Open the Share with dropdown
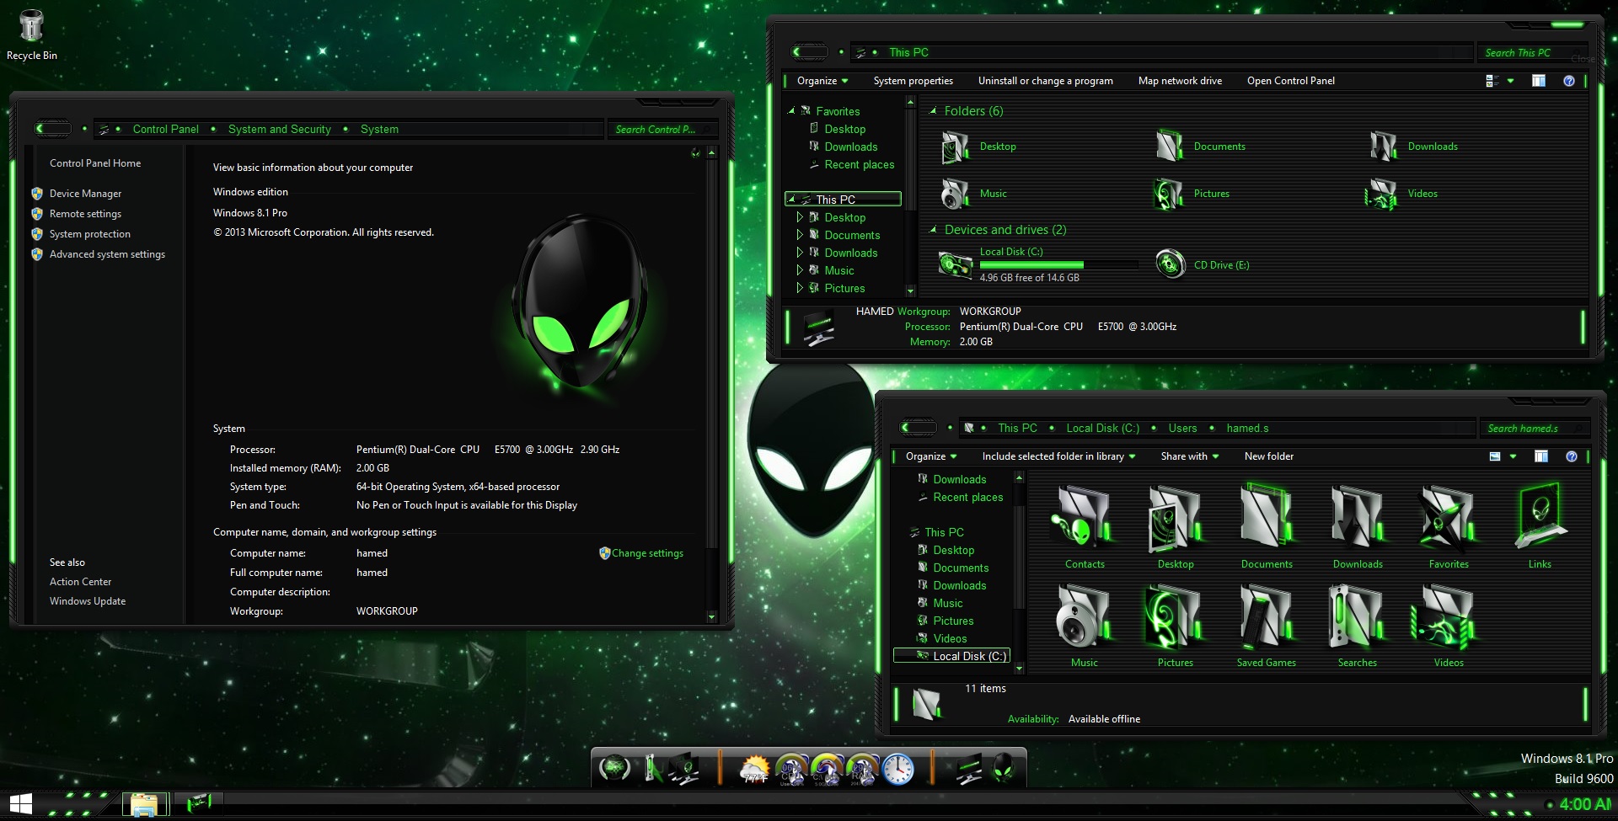Viewport: 1618px width, 821px height. pyautogui.click(x=1189, y=456)
